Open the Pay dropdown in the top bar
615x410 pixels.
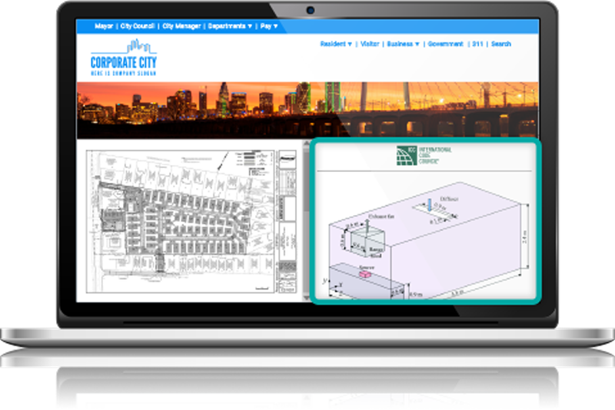coord(269,26)
